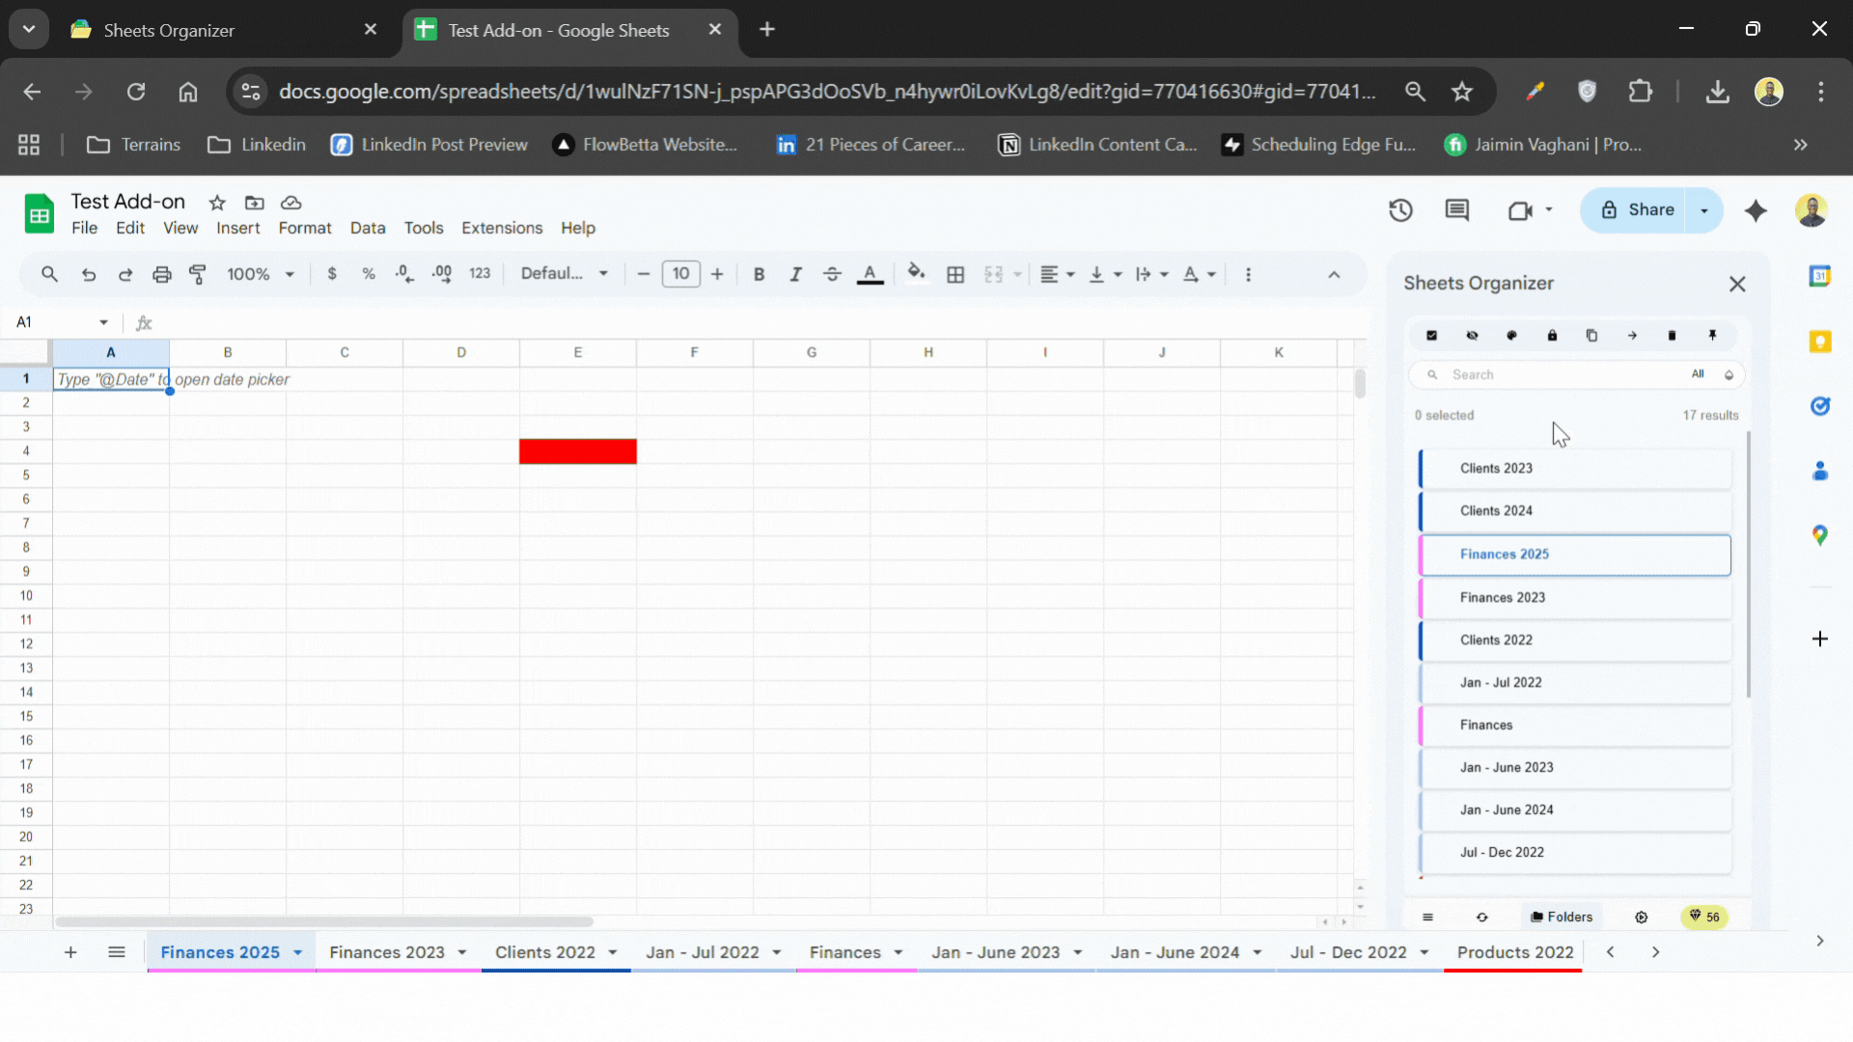Toggle strikethrough formatting
1853x1042 pixels.
832,274
